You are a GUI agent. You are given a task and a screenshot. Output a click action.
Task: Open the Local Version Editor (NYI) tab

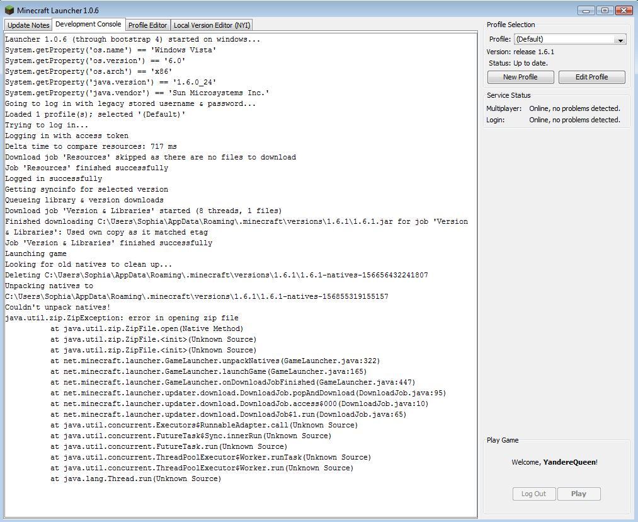[212, 25]
